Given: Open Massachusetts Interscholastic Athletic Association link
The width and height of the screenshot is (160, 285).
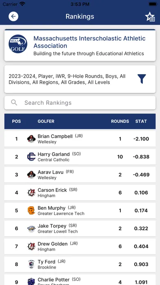Looking at the screenshot, I should 89,42.
